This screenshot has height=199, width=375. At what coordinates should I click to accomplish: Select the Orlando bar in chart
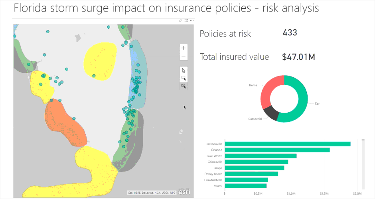(277, 150)
